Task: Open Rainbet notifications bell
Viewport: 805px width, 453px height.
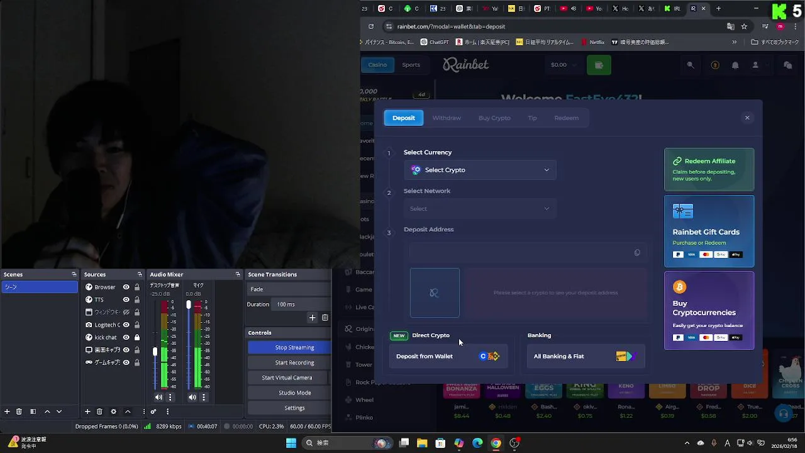Action: [x=735, y=65]
